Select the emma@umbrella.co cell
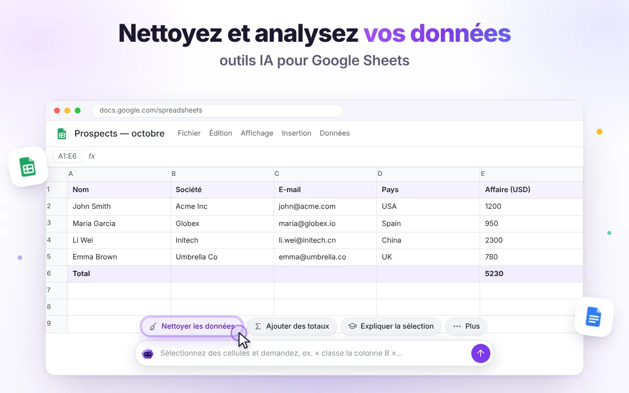629x393 pixels. pos(325,257)
